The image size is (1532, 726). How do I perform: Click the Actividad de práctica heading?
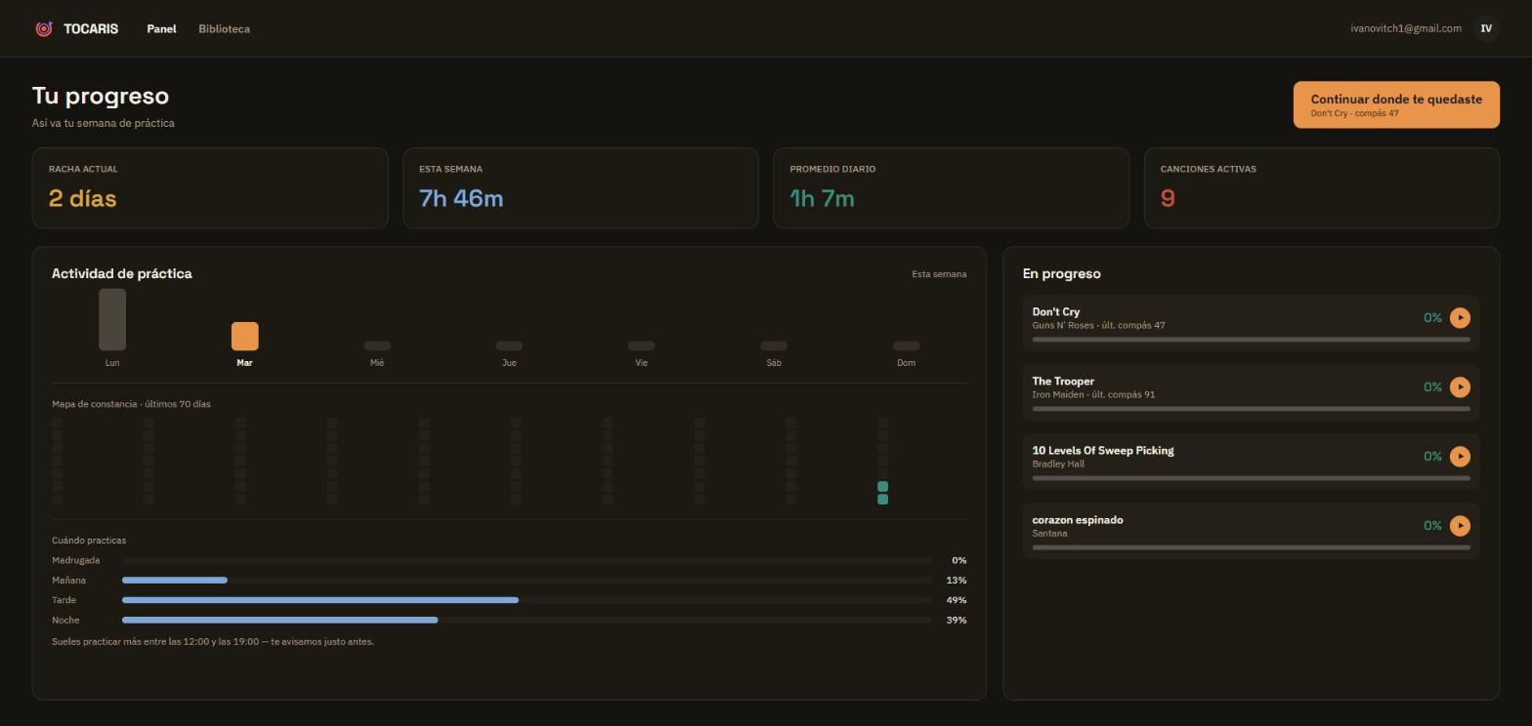[x=122, y=274]
